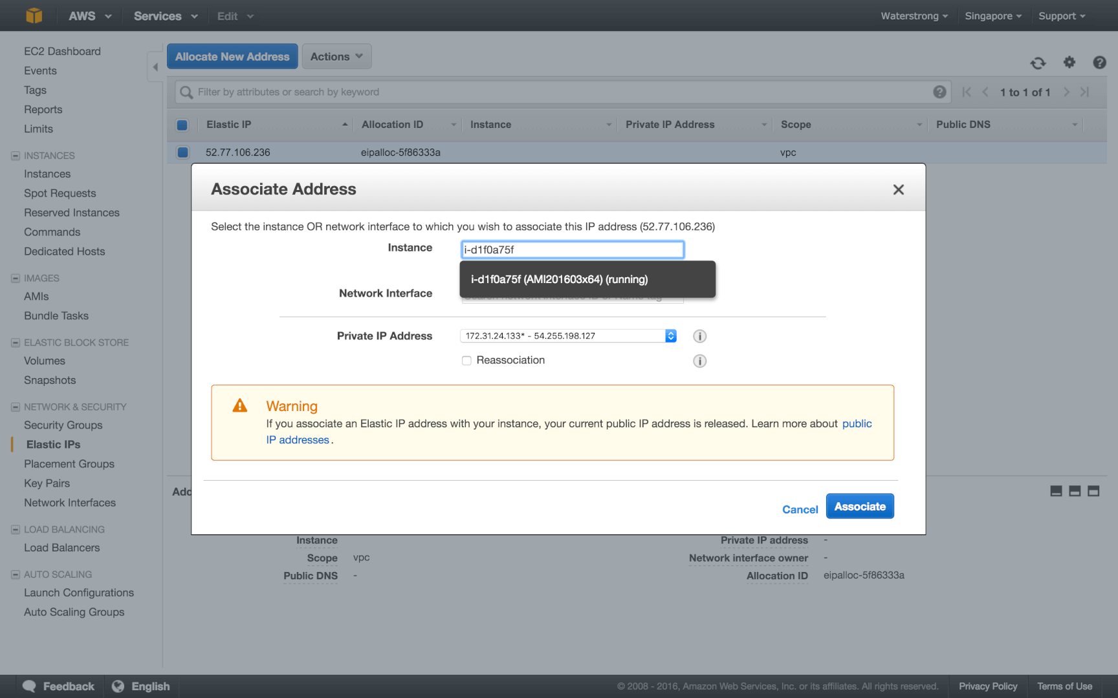
Task: Go to next page of results
Action: [1066, 92]
